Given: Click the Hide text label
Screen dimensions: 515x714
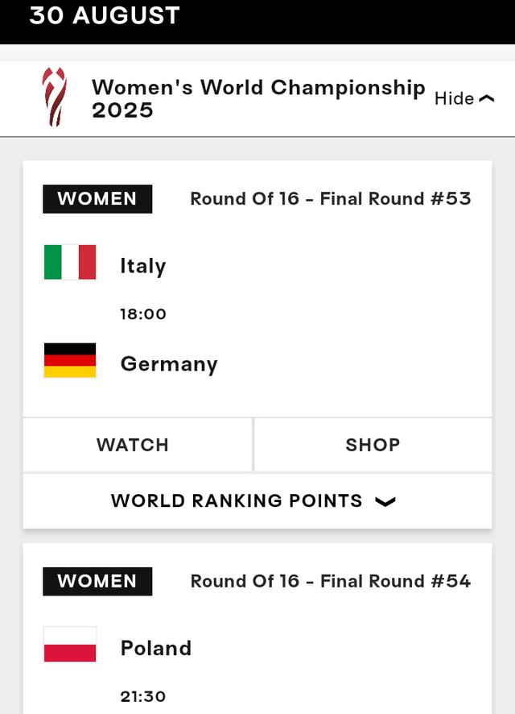Looking at the screenshot, I should pyautogui.click(x=454, y=98).
